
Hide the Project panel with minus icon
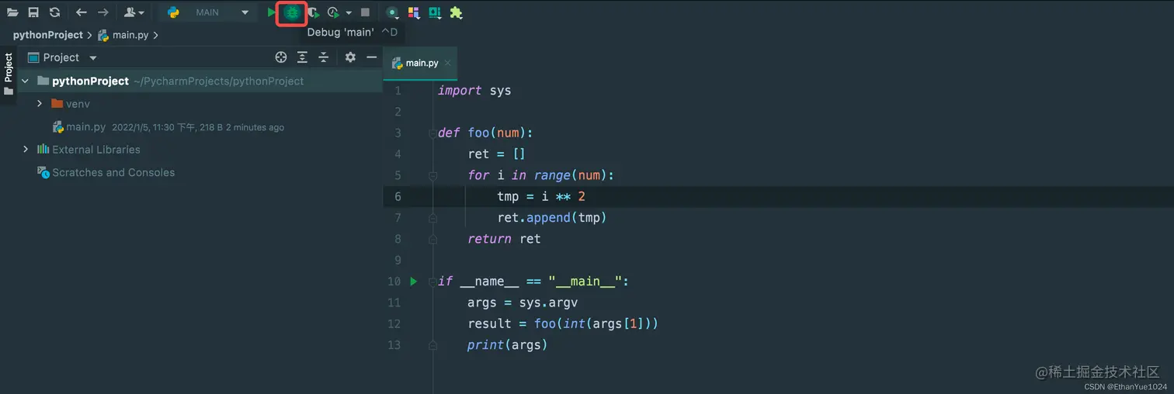[x=372, y=57]
